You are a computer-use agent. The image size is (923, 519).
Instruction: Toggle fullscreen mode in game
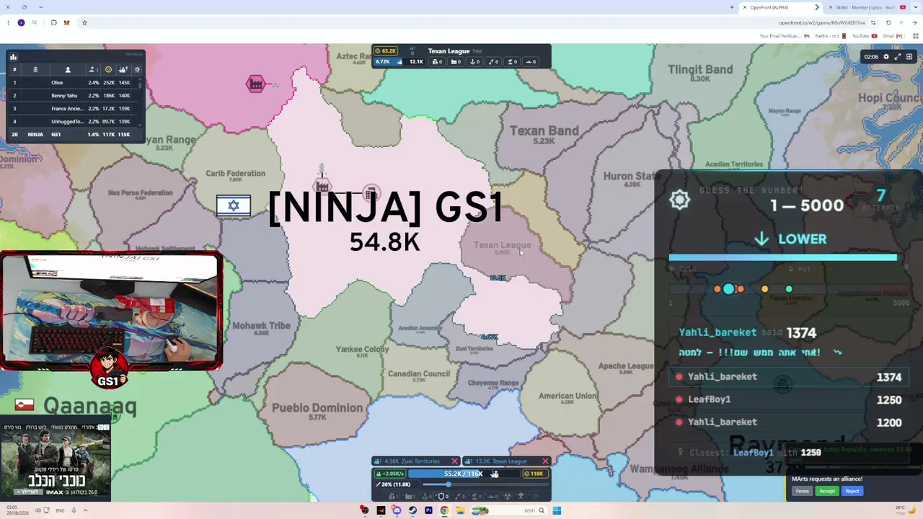(898, 57)
